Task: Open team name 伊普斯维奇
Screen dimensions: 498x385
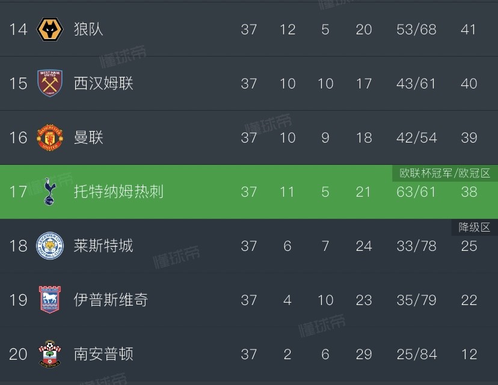Action: point(111,300)
